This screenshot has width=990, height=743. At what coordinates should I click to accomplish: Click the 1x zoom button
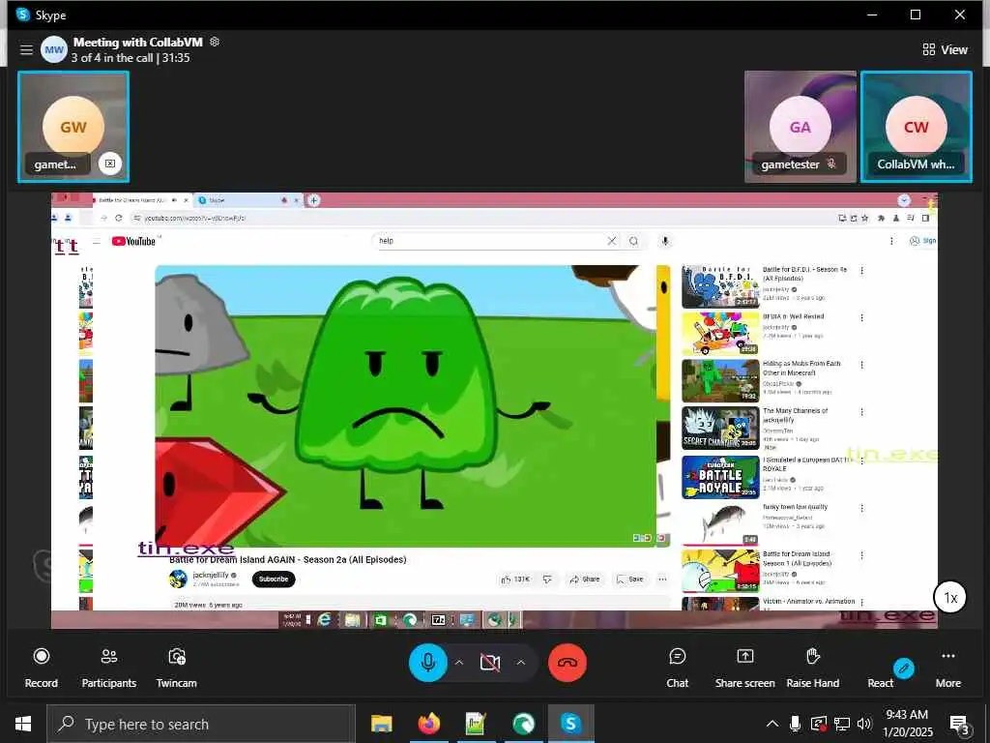tap(950, 597)
